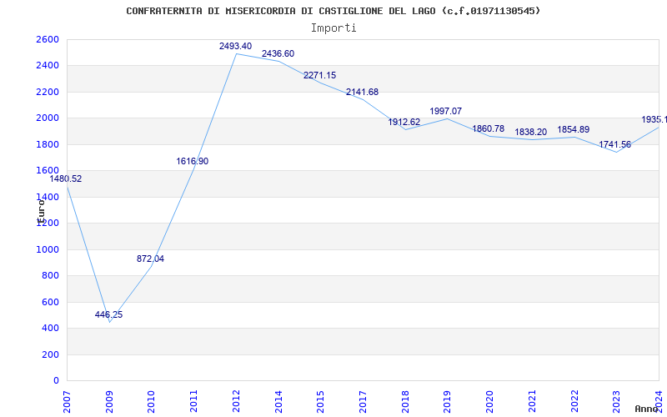The image size is (667, 417).
Task: Click the Importi subtitle
Action: pyautogui.click(x=333, y=28)
